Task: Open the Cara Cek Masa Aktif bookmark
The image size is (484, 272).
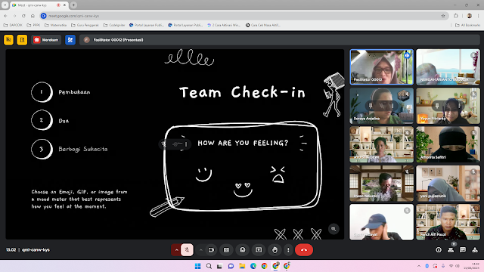Action: [262, 25]
